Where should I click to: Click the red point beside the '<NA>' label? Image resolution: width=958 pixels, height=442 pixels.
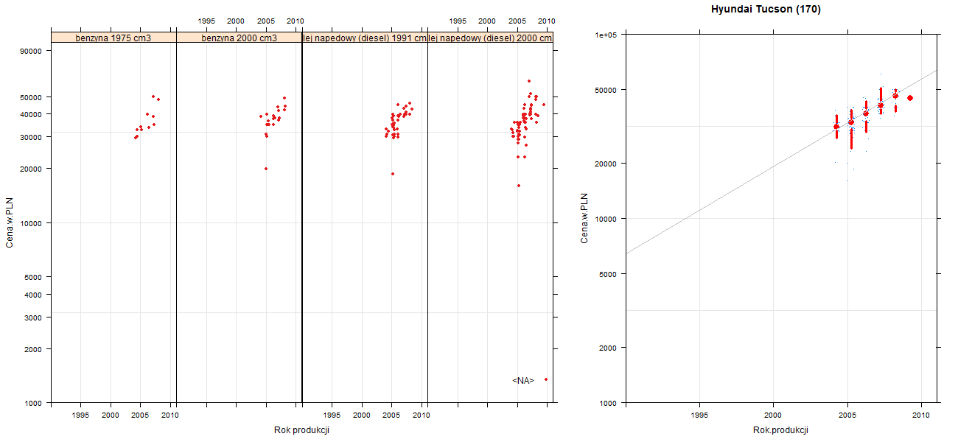click(x=546, y=379)
